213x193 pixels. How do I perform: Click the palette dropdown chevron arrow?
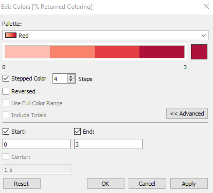pos(204,36)
